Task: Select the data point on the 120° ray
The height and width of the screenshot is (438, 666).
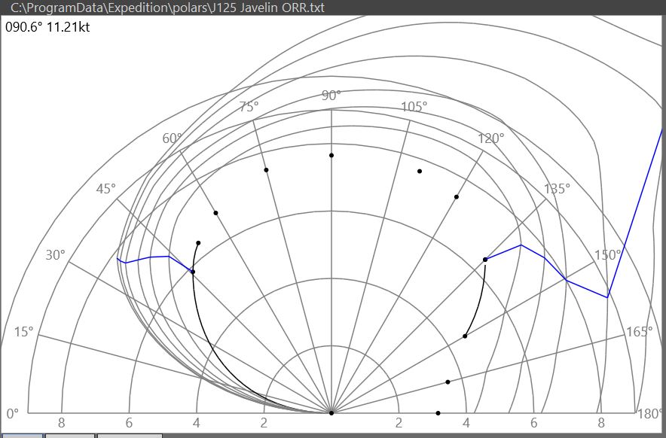Action: coord(457,197)
